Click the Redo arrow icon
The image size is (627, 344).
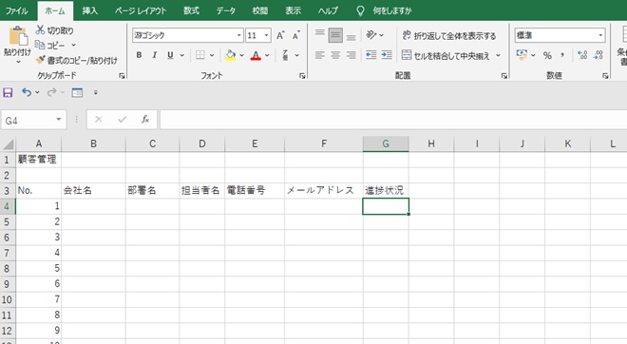(51, 92)
